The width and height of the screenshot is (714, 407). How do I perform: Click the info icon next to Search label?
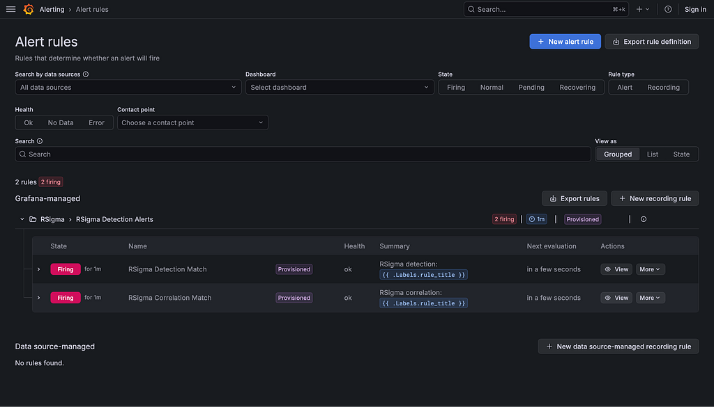coord(40,141)
